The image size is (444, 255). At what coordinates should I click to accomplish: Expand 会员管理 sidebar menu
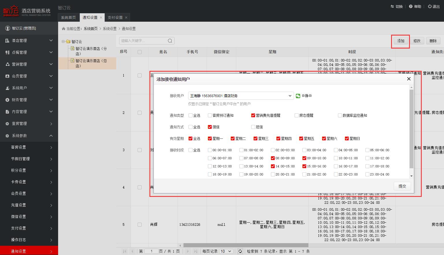pyautogui.click(x=29, y=76)
